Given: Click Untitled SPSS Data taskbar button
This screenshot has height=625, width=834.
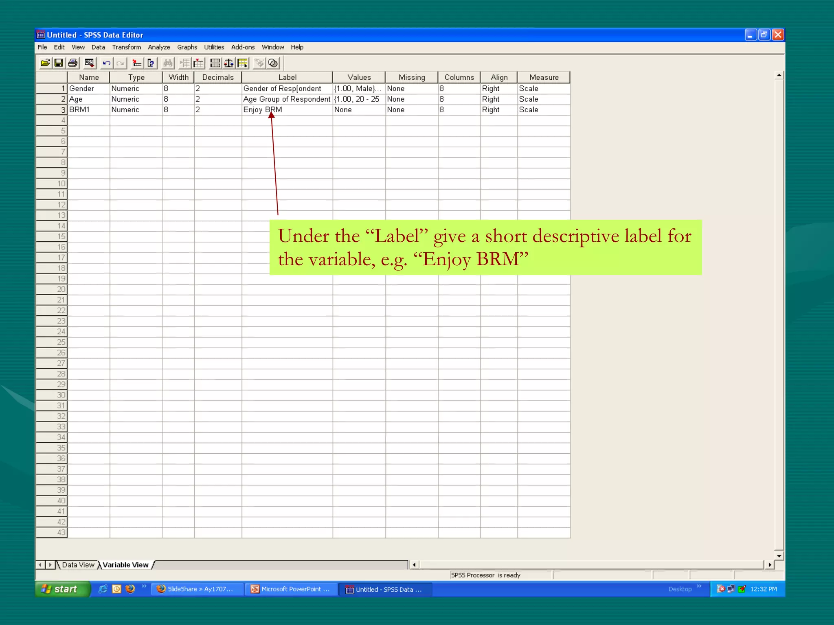Looking at the screenshot, I should click(386, 589).
